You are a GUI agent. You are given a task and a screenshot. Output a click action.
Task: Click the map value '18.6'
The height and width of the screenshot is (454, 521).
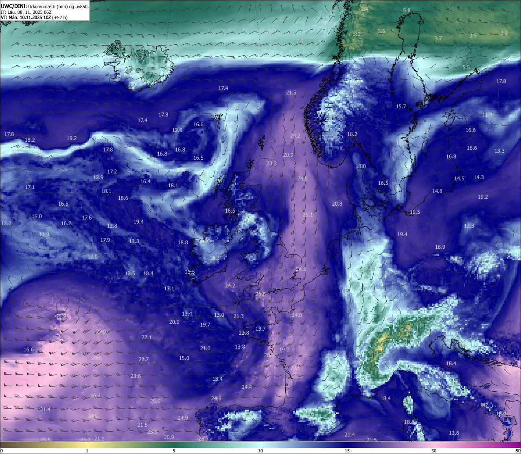coord(123,198)
